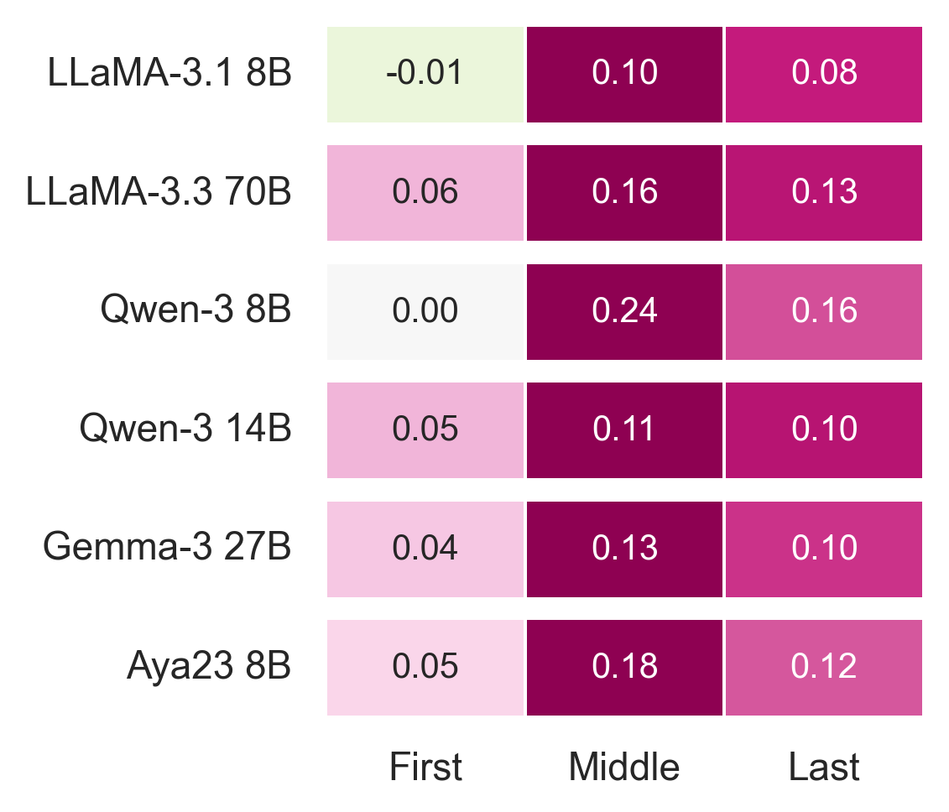This screenshot has height=812, width=949.
Task: Click the "LLaMA-3.3 70B" row label
Action: click(x=159, y=193)
